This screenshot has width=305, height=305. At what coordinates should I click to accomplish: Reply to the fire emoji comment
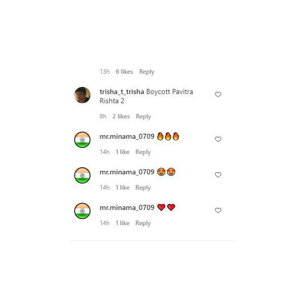[143, 152]
